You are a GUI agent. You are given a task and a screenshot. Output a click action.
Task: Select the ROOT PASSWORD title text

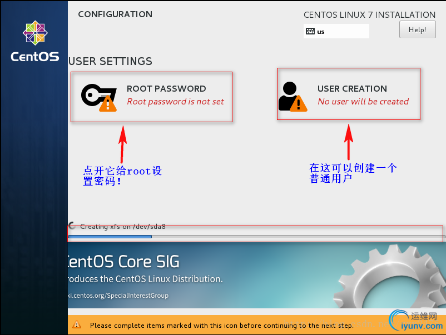point(166,89)
